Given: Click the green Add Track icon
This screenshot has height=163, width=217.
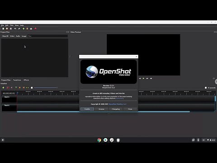Looking at the screenshot, I should click(3, 88).
